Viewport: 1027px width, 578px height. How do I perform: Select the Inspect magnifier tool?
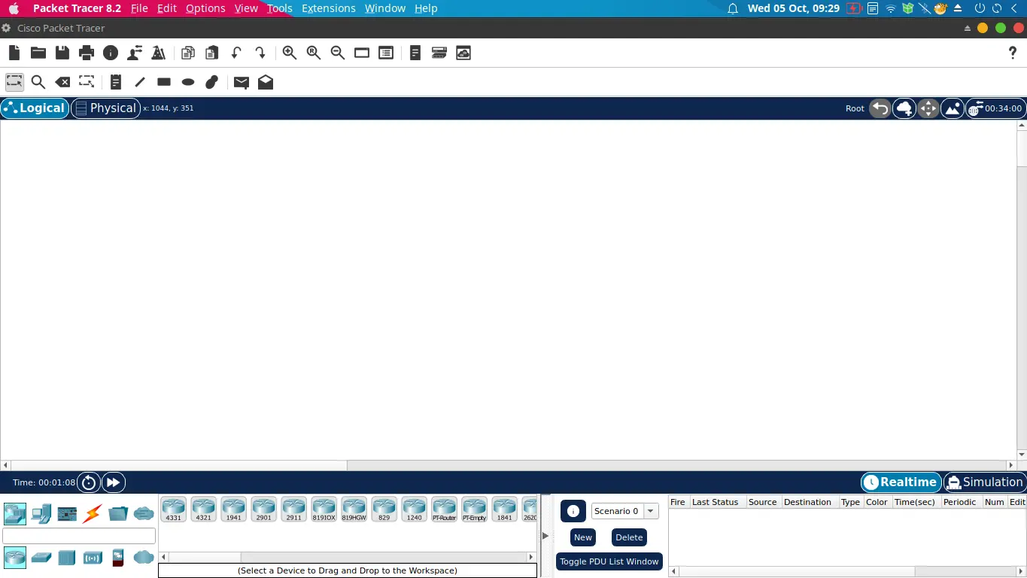[38, 82]
